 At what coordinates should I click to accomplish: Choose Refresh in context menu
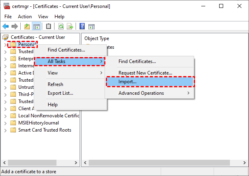pos(70,84)
